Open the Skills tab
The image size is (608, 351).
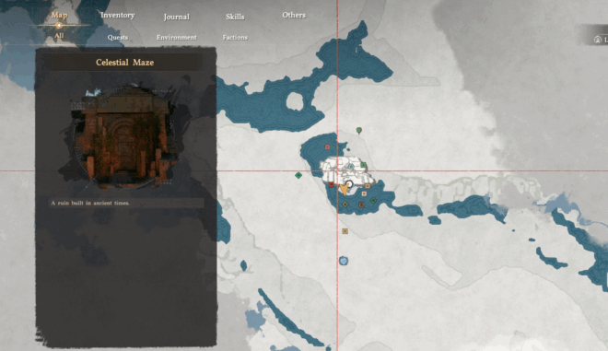point(235,17)
